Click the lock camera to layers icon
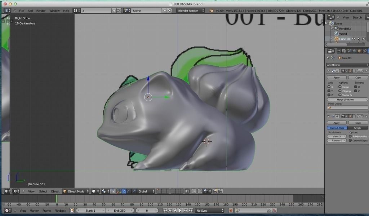Image resolution: width=369 pixels, height=216 pixels. [x=187, y=191]
